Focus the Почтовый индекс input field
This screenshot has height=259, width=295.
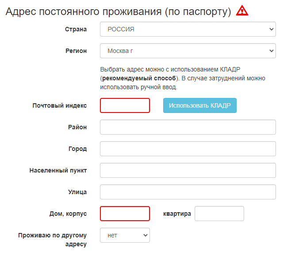point(125,105)
